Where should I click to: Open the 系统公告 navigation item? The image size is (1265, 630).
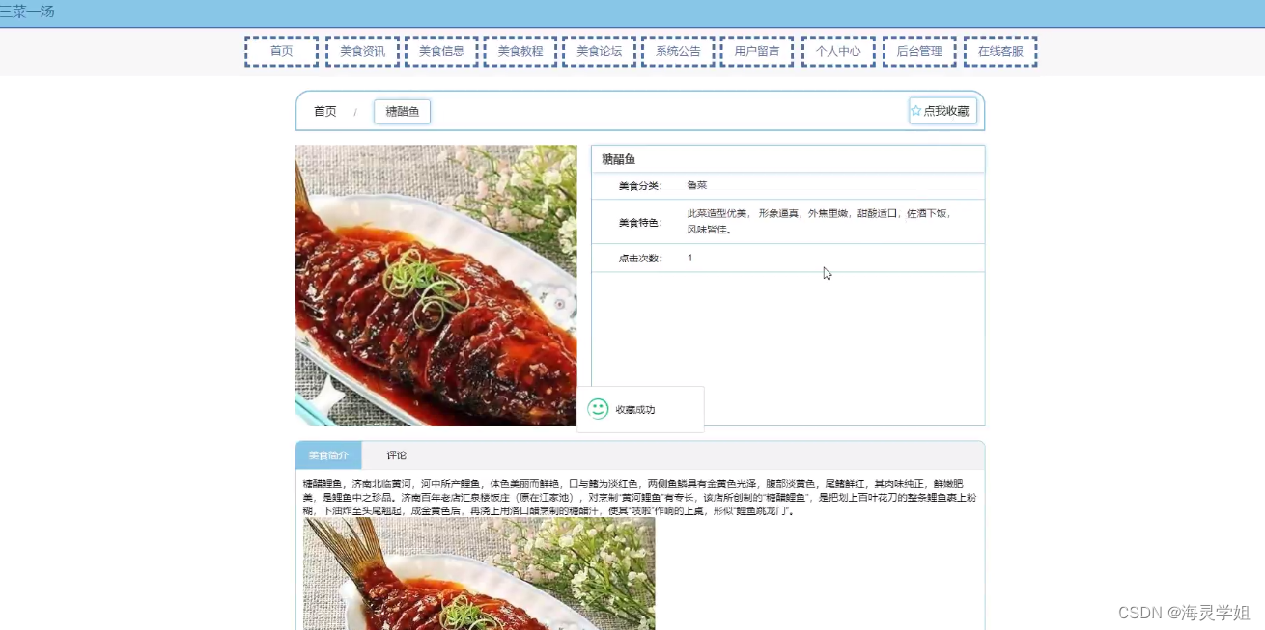[678, 50]
